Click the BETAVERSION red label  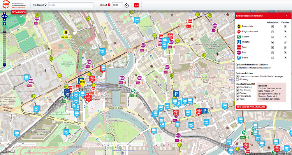(19, 12)
